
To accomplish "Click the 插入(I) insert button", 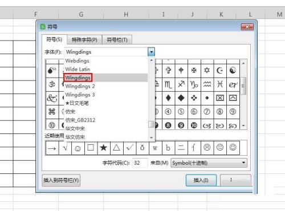I will pyautogui.click(x=201, y=180).
